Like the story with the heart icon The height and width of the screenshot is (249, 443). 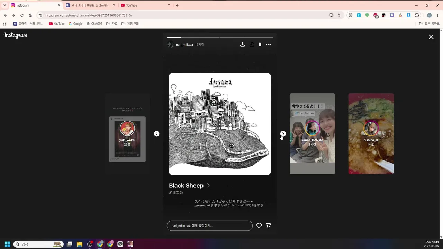pyautogui.click(x=259, y=226)
